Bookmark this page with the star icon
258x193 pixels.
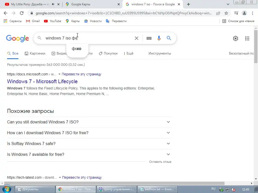point(226,13)
